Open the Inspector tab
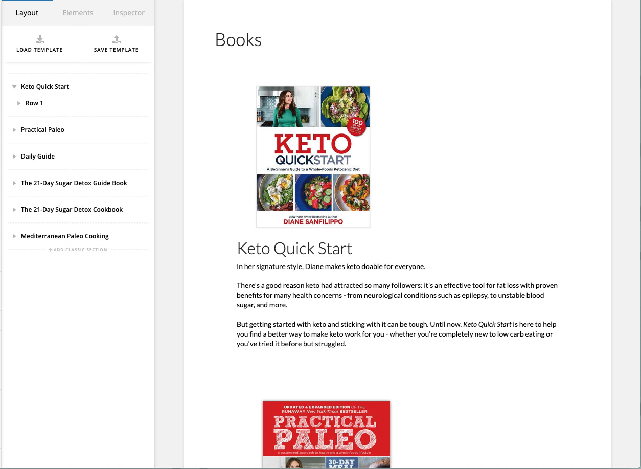Viewport: 641px width, 469px height. point(129,13)
